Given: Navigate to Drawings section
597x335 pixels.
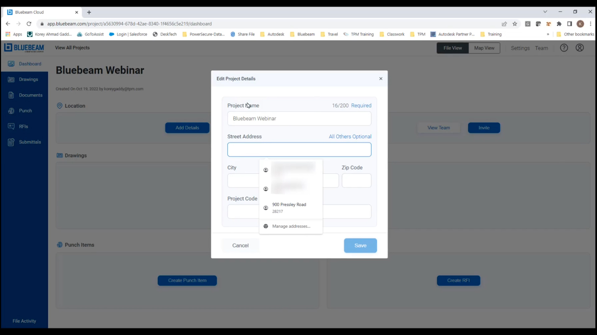Looking at the screenshot, I should click(x=28, y=79).
